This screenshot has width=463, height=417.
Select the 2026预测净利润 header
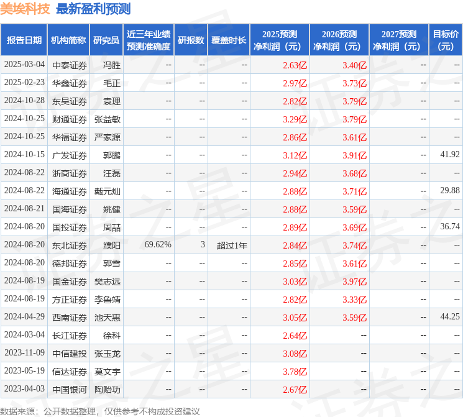(339, 40)
